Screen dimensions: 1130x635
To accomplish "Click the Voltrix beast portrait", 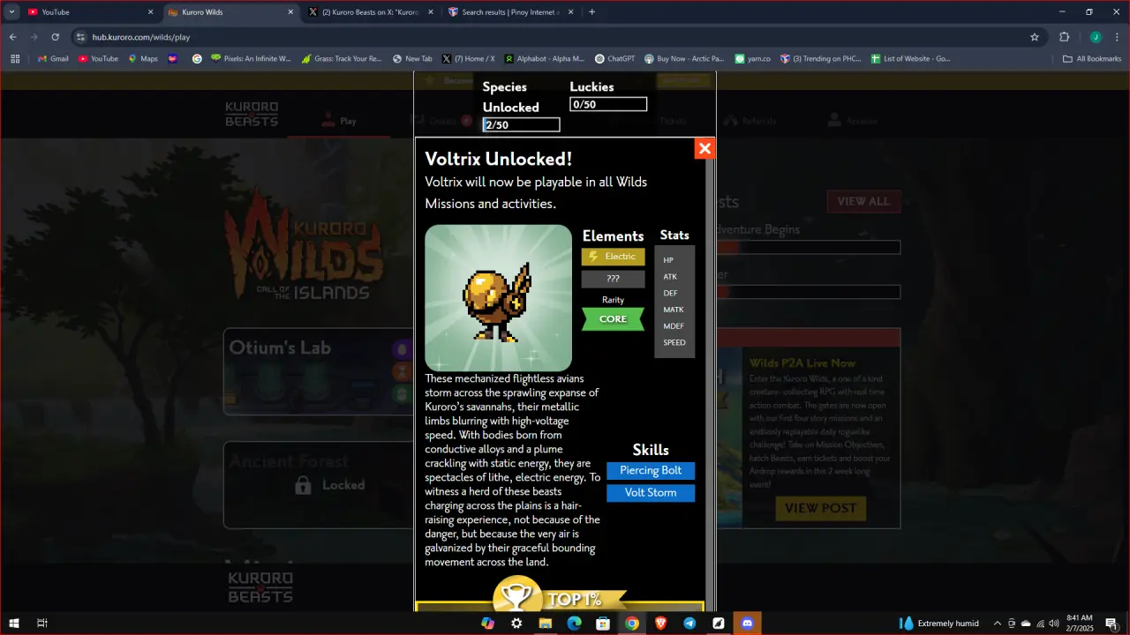I will pyautogui.click(x=499, y=298).
